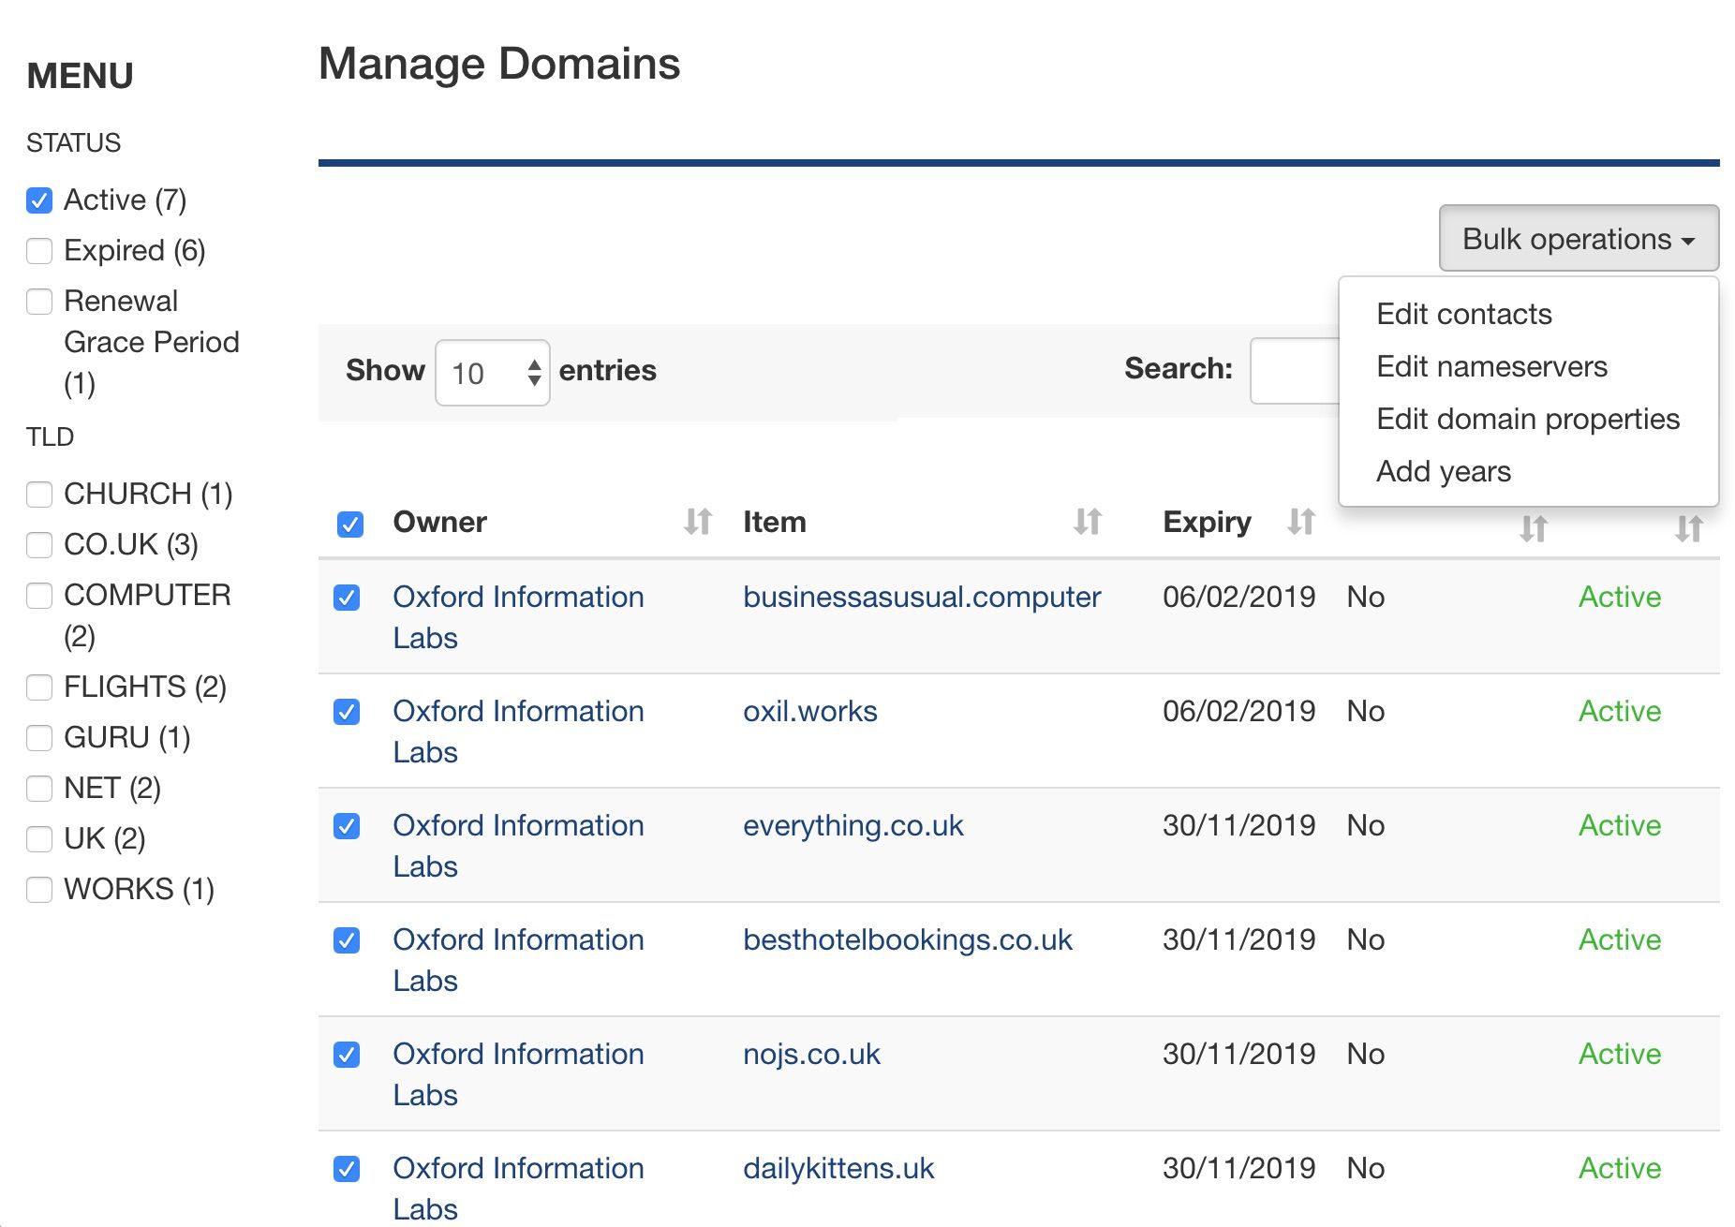The width and height of the screenshot is (1735, 1227).
Task: Open the everything.co.uk domain
Action: click(853, 825)
